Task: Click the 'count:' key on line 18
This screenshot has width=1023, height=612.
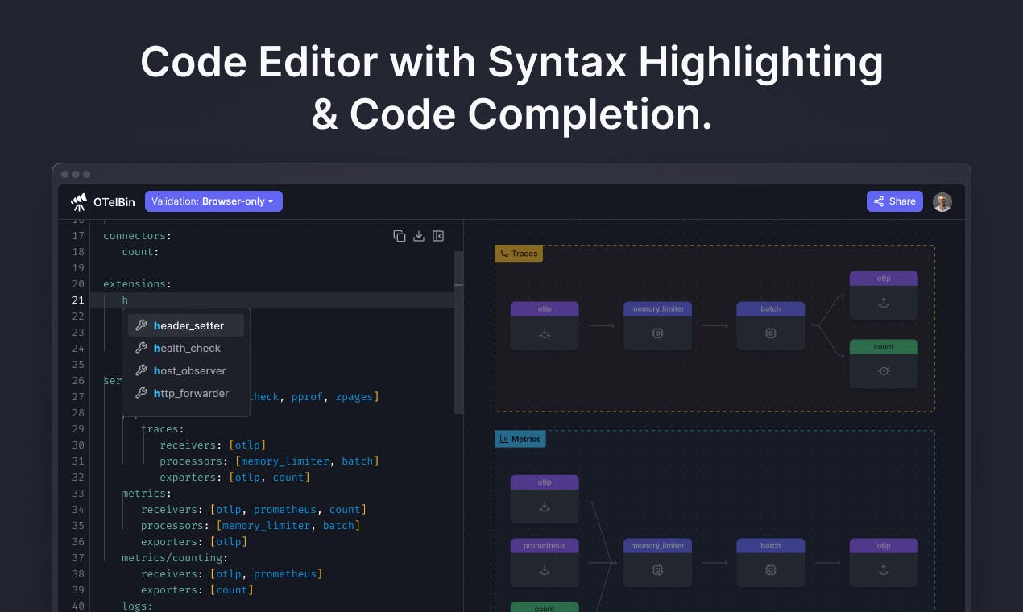Action: pos(140,251)
